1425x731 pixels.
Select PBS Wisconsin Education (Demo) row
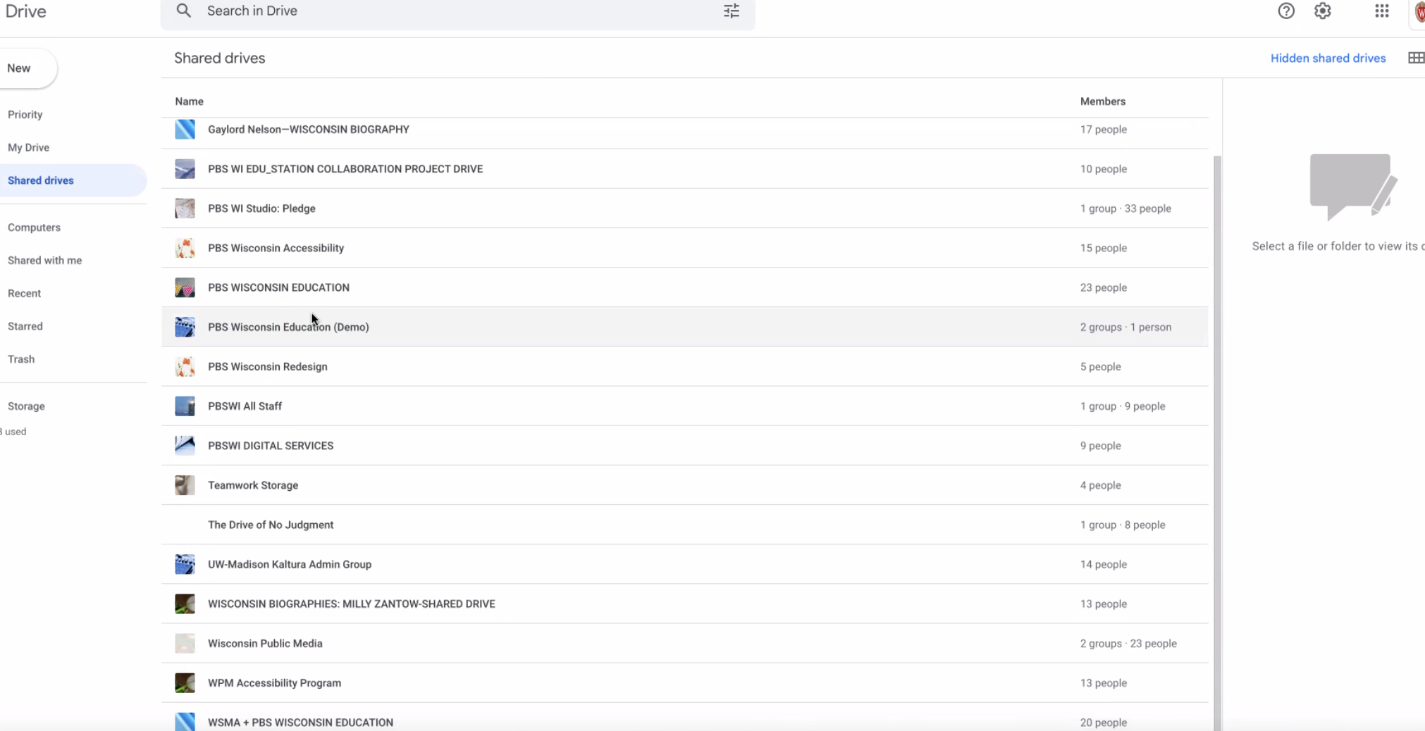click(684, 327)
